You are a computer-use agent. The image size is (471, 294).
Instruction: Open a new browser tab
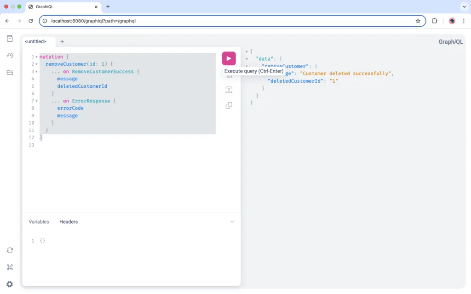tap(108, 6)
